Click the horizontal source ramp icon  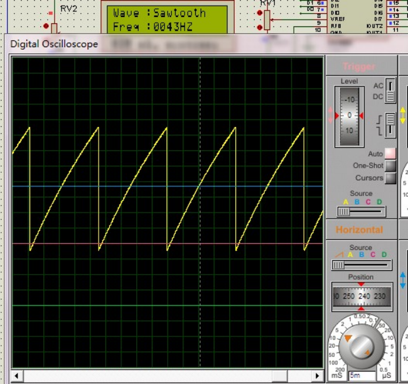pos(339,255)
